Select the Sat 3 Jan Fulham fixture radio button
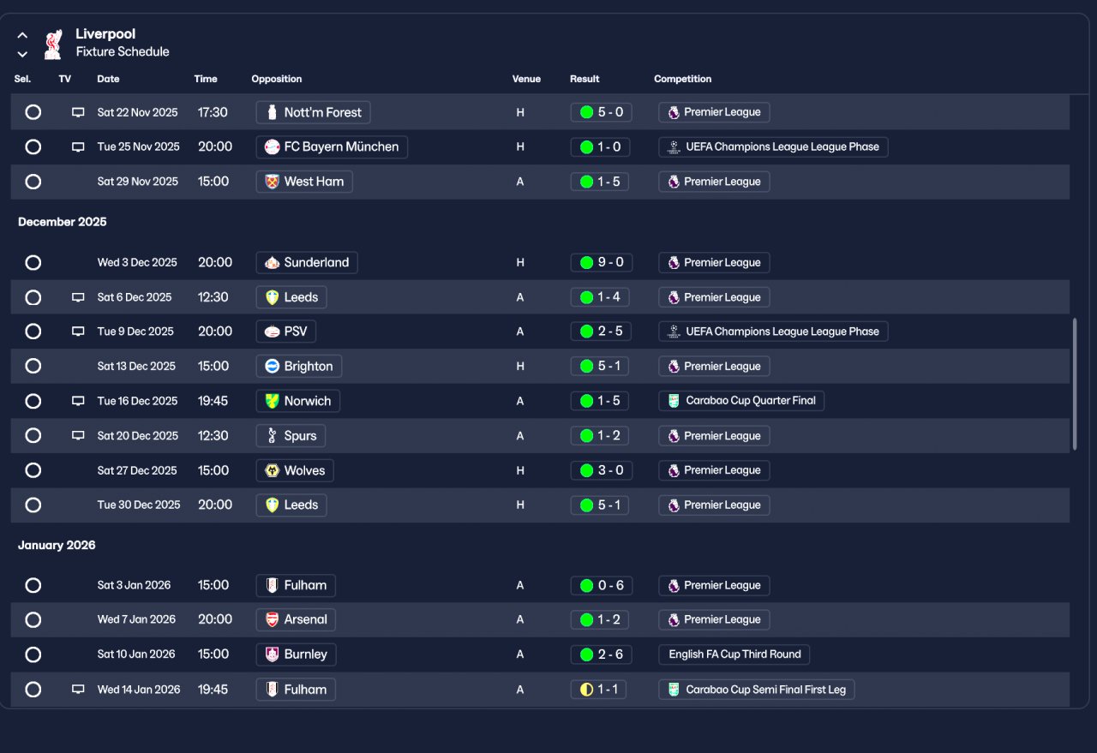 click(x=33, y=585)
